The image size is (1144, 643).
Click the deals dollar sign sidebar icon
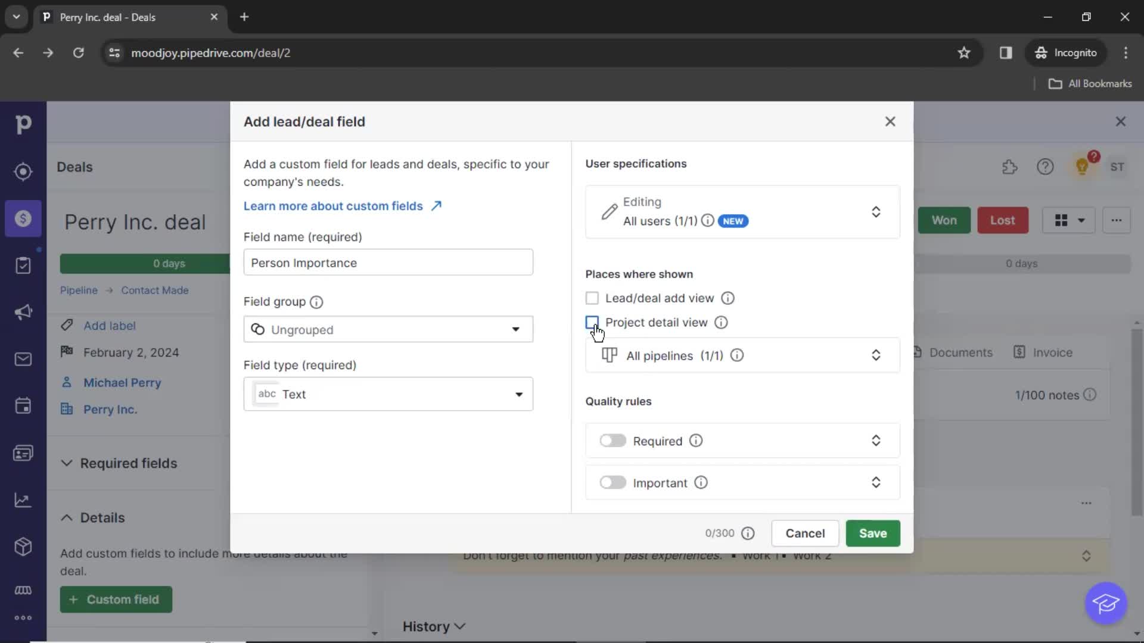coord(23,219)
